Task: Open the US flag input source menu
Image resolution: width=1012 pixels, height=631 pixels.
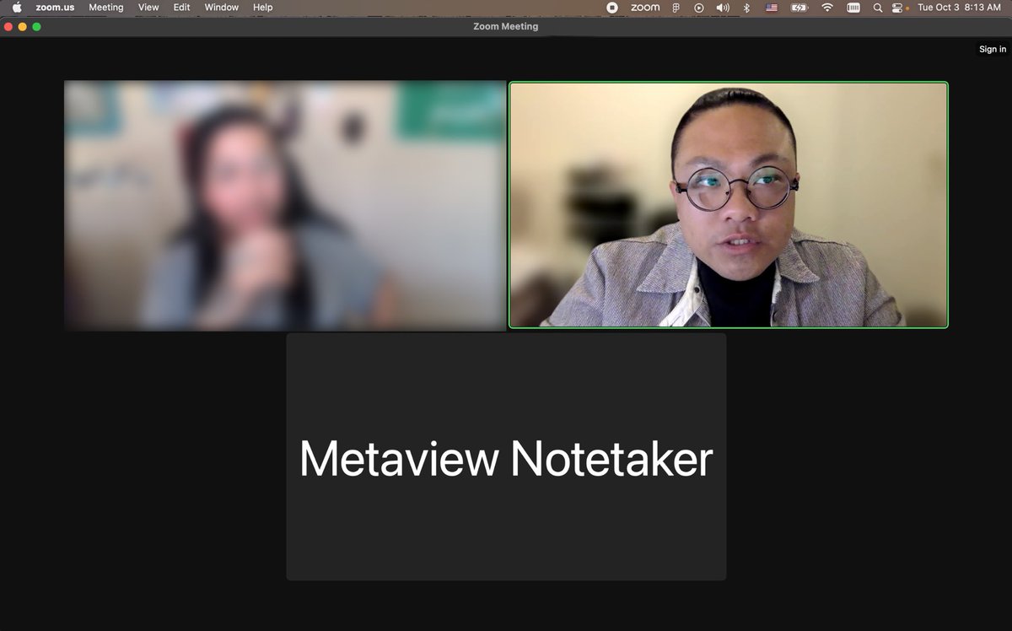Action: [771, 7]
